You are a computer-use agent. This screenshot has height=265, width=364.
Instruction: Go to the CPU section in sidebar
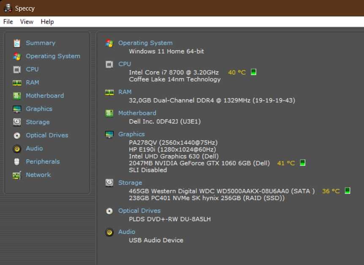32,69
